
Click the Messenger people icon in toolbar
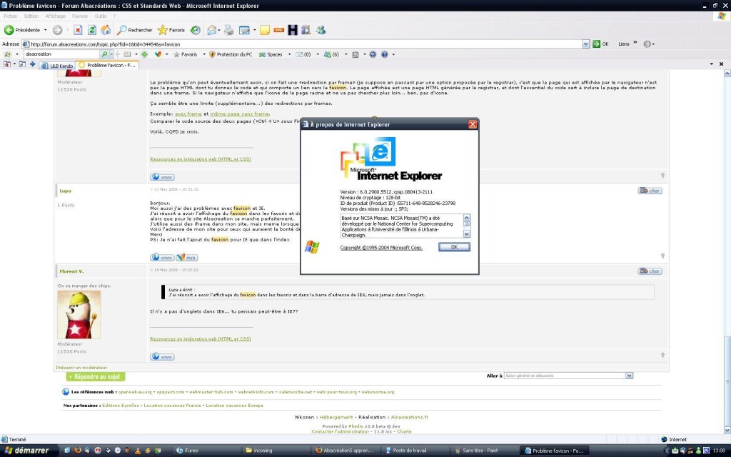321,30
